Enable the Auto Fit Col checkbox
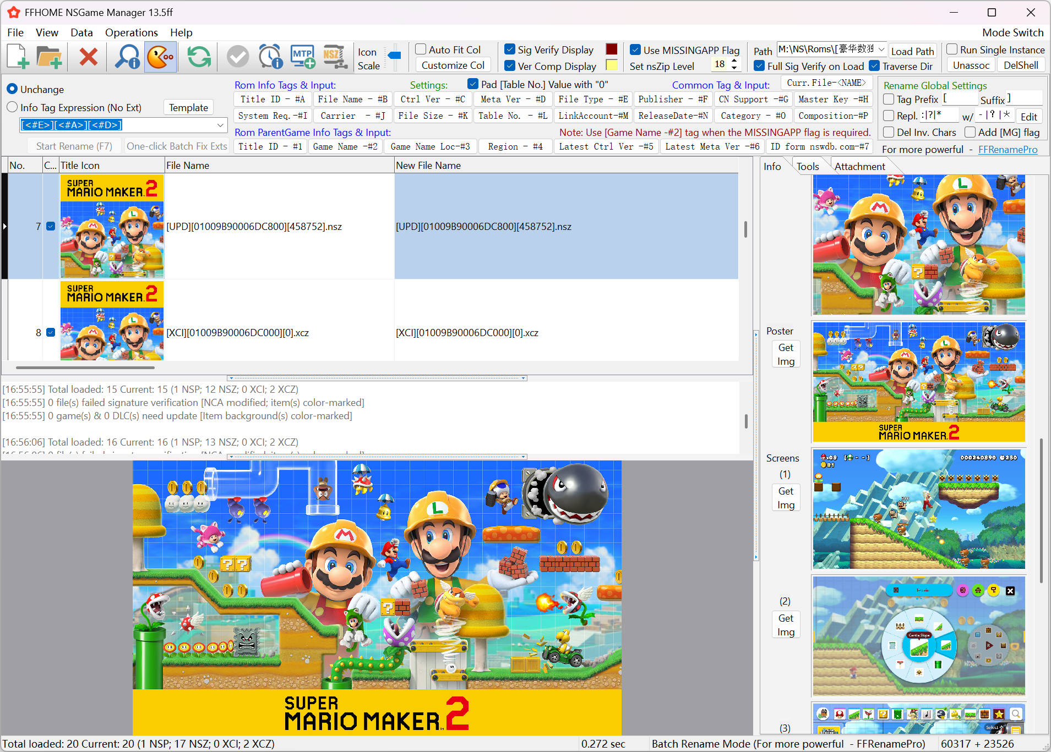The height and width of the screenshot is (752, 1051). [x=421, y=50]
